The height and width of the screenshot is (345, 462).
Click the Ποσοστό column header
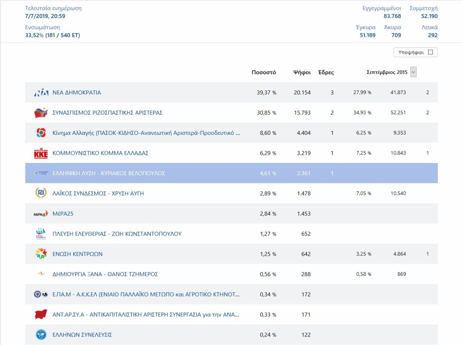tap(264, 72)
